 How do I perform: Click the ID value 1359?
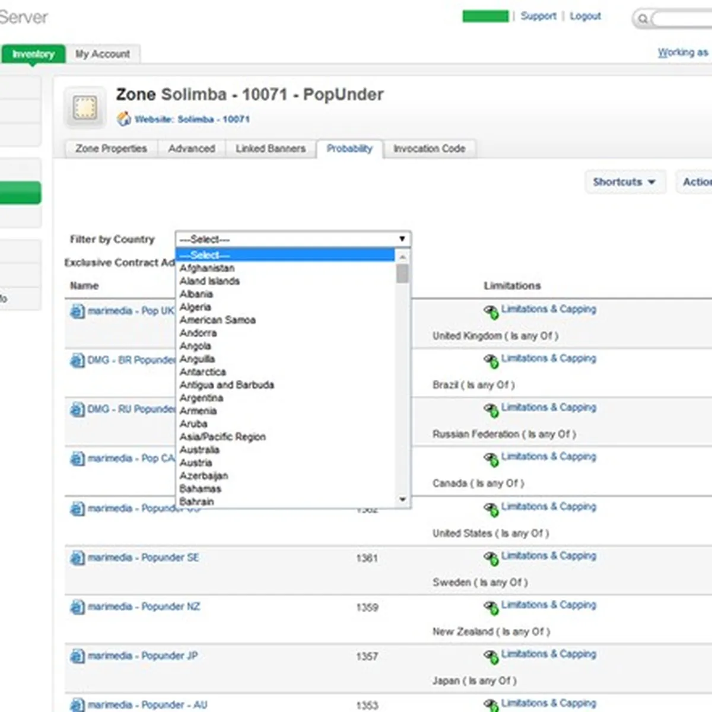367,608
